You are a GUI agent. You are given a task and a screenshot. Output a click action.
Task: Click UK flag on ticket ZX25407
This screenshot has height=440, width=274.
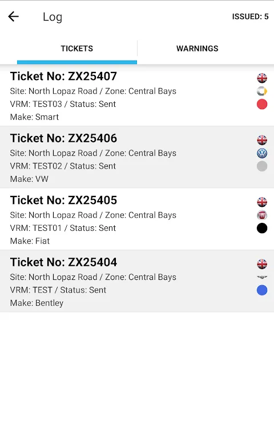click(262, 78)
